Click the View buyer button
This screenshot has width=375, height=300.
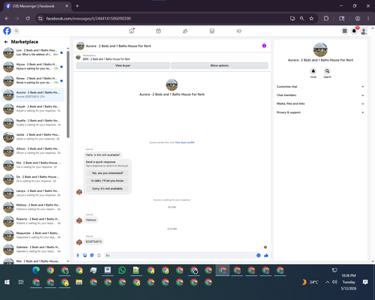point(123,65)
